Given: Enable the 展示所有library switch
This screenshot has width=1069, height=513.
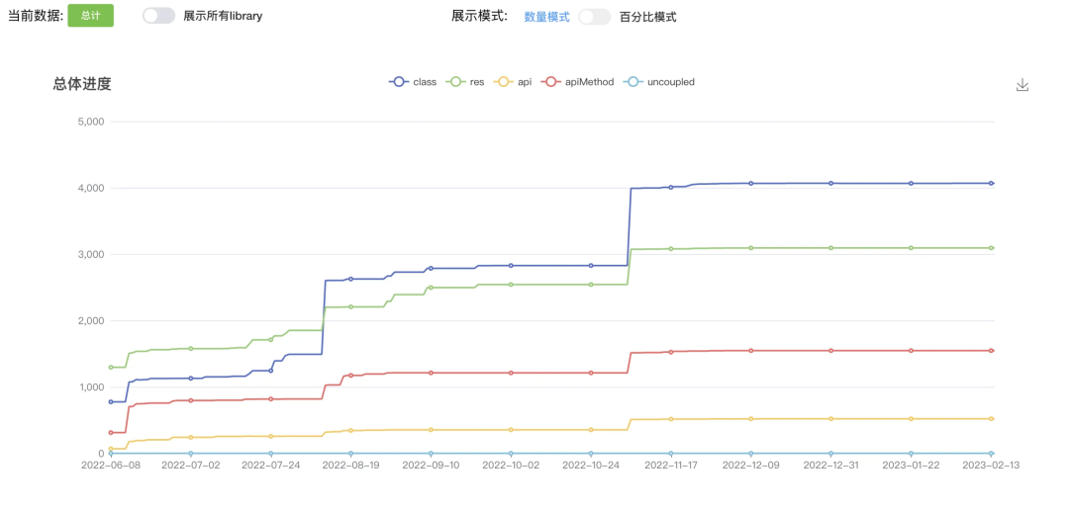Looking at the screenshot, I should coord(158,17).
